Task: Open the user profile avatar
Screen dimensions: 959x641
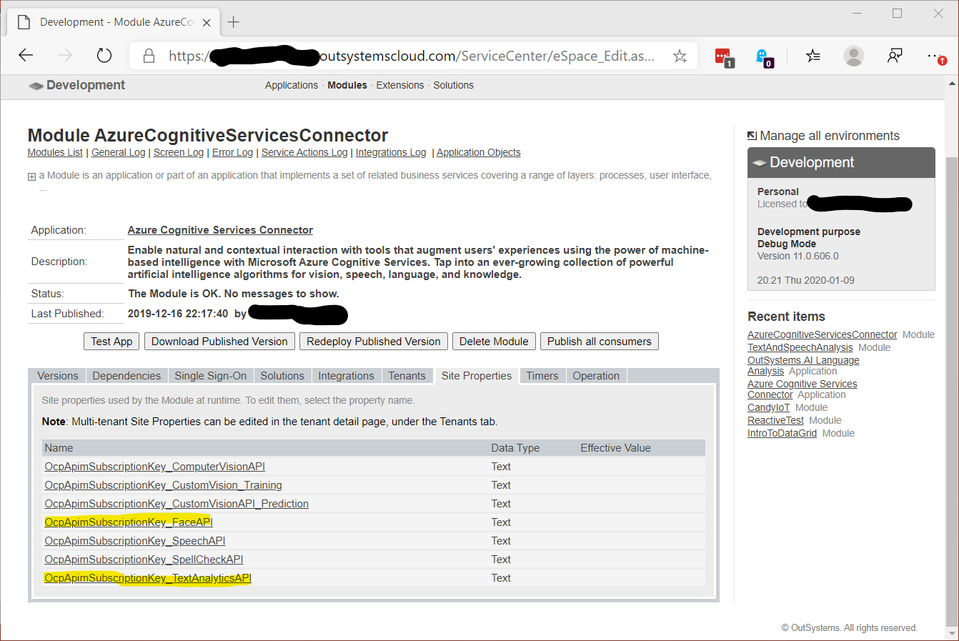Action: click(853, 56)
